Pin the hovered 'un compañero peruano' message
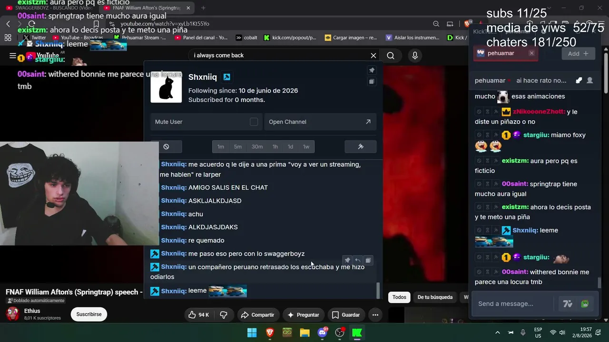 347,260
